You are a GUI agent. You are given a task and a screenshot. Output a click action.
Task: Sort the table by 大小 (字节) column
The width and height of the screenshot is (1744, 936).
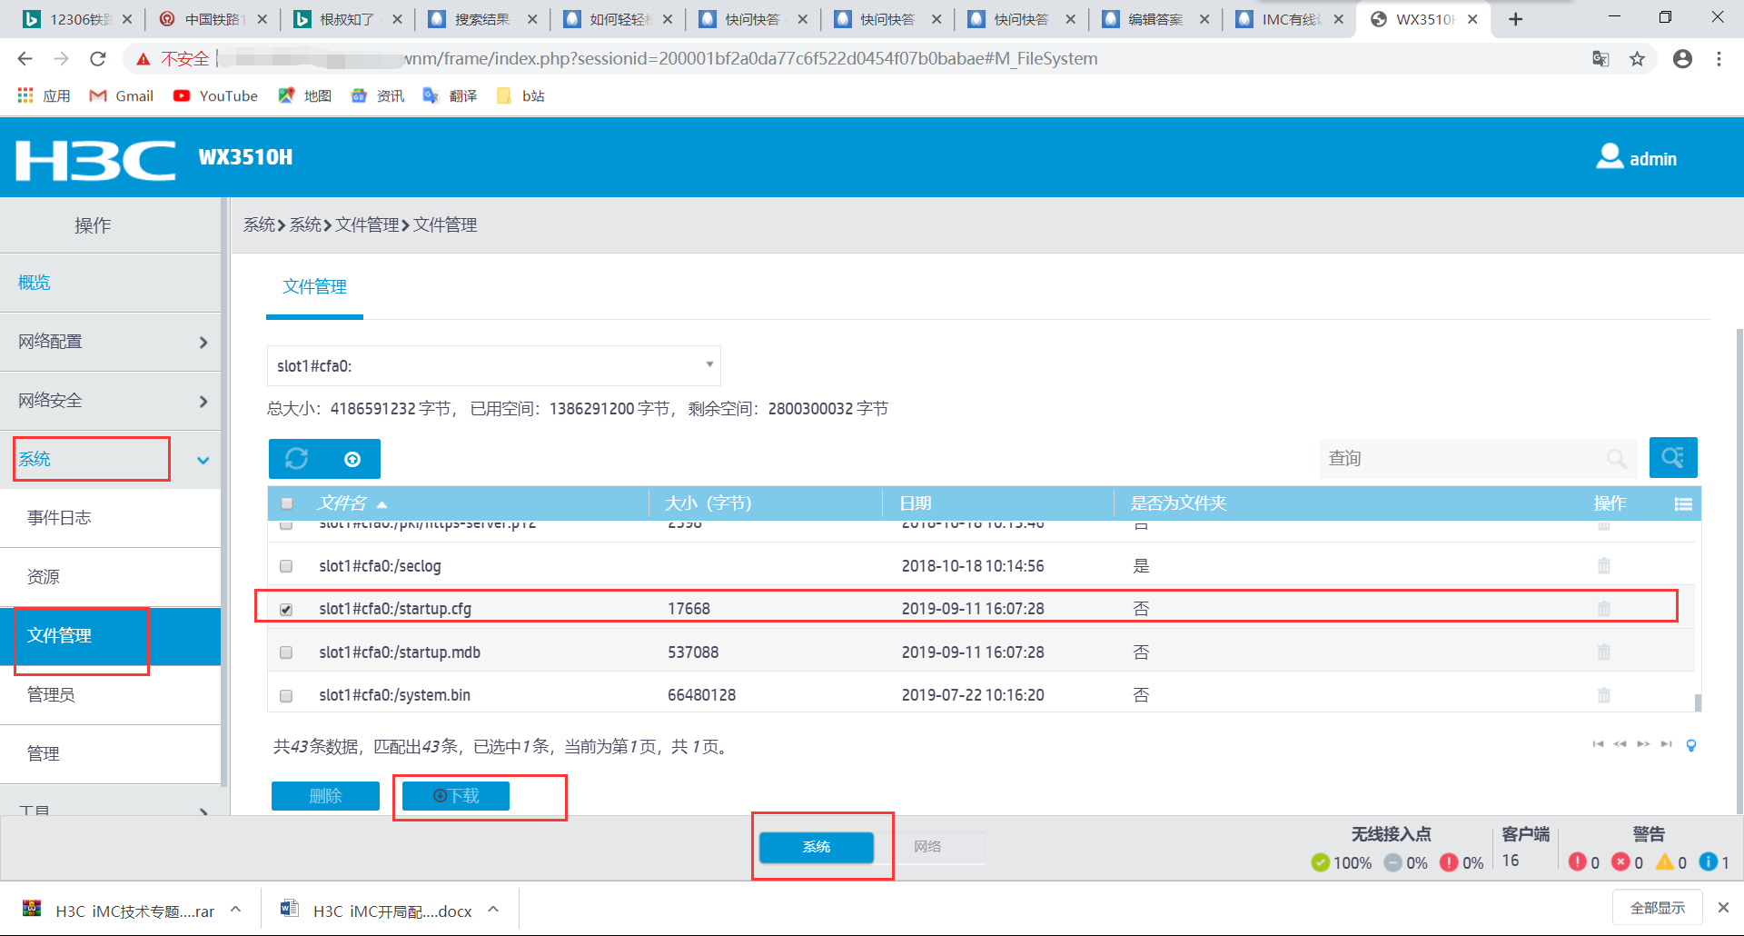click(x=708, y=503)
